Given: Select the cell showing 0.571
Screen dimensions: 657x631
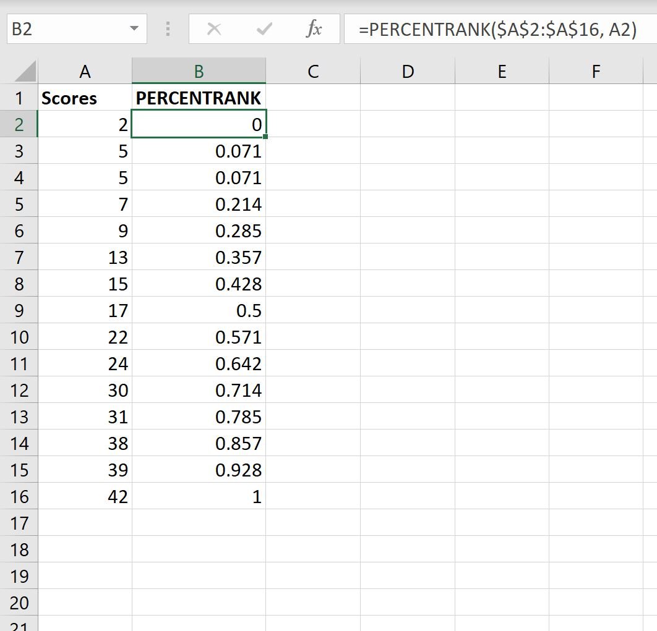Looking at the screenshot, I should [199, 337].
